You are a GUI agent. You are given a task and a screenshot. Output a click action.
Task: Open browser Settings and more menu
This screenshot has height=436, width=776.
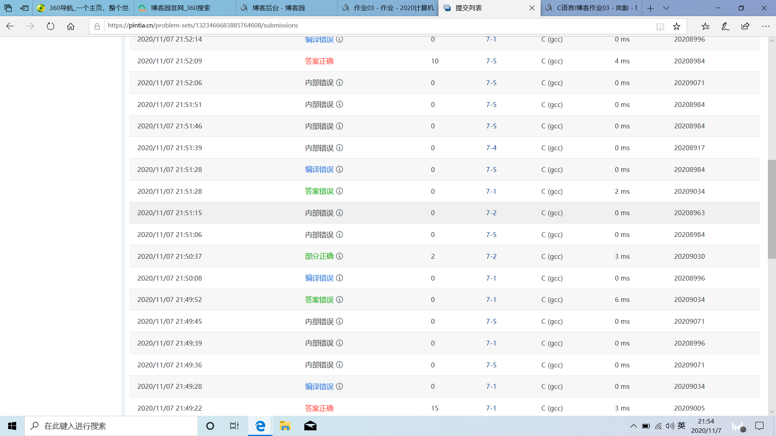point(765,26)
